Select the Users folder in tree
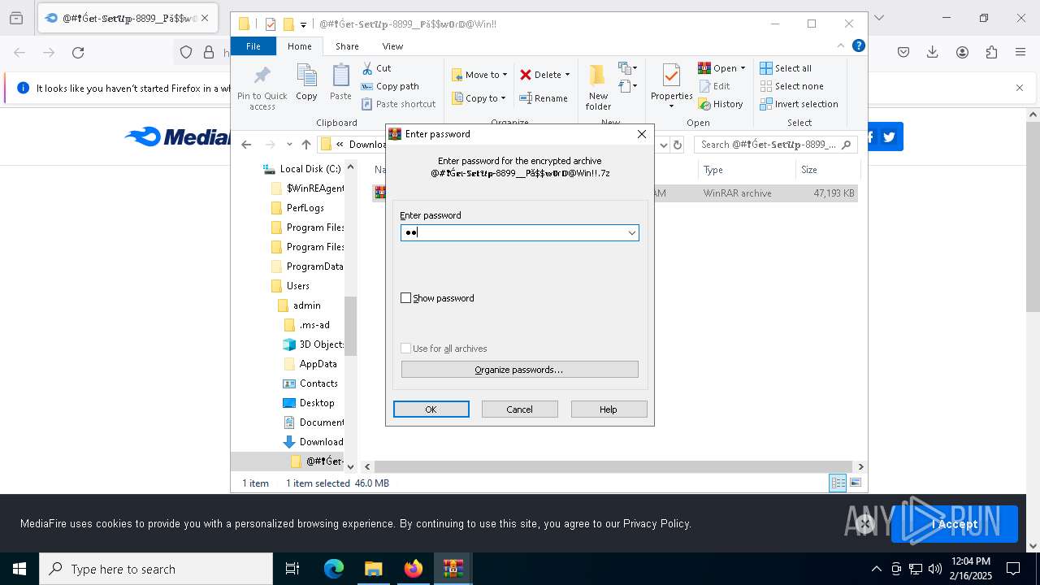This screenshot has width=1040, height=585. (290, 286)
